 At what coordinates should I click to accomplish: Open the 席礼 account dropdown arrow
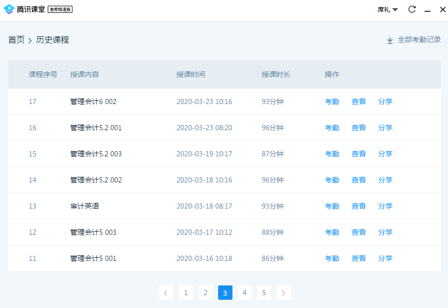pos(394,9)
